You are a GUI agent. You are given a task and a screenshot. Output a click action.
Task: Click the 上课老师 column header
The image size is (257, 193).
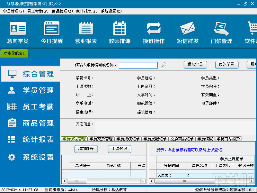click(x=222, y=166)
